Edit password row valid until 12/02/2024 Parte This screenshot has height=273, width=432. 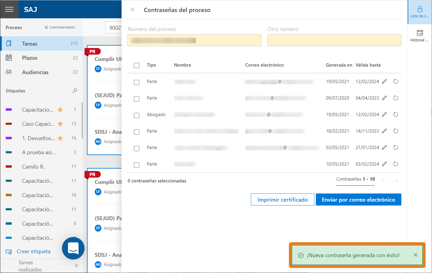tap(384, 82)
